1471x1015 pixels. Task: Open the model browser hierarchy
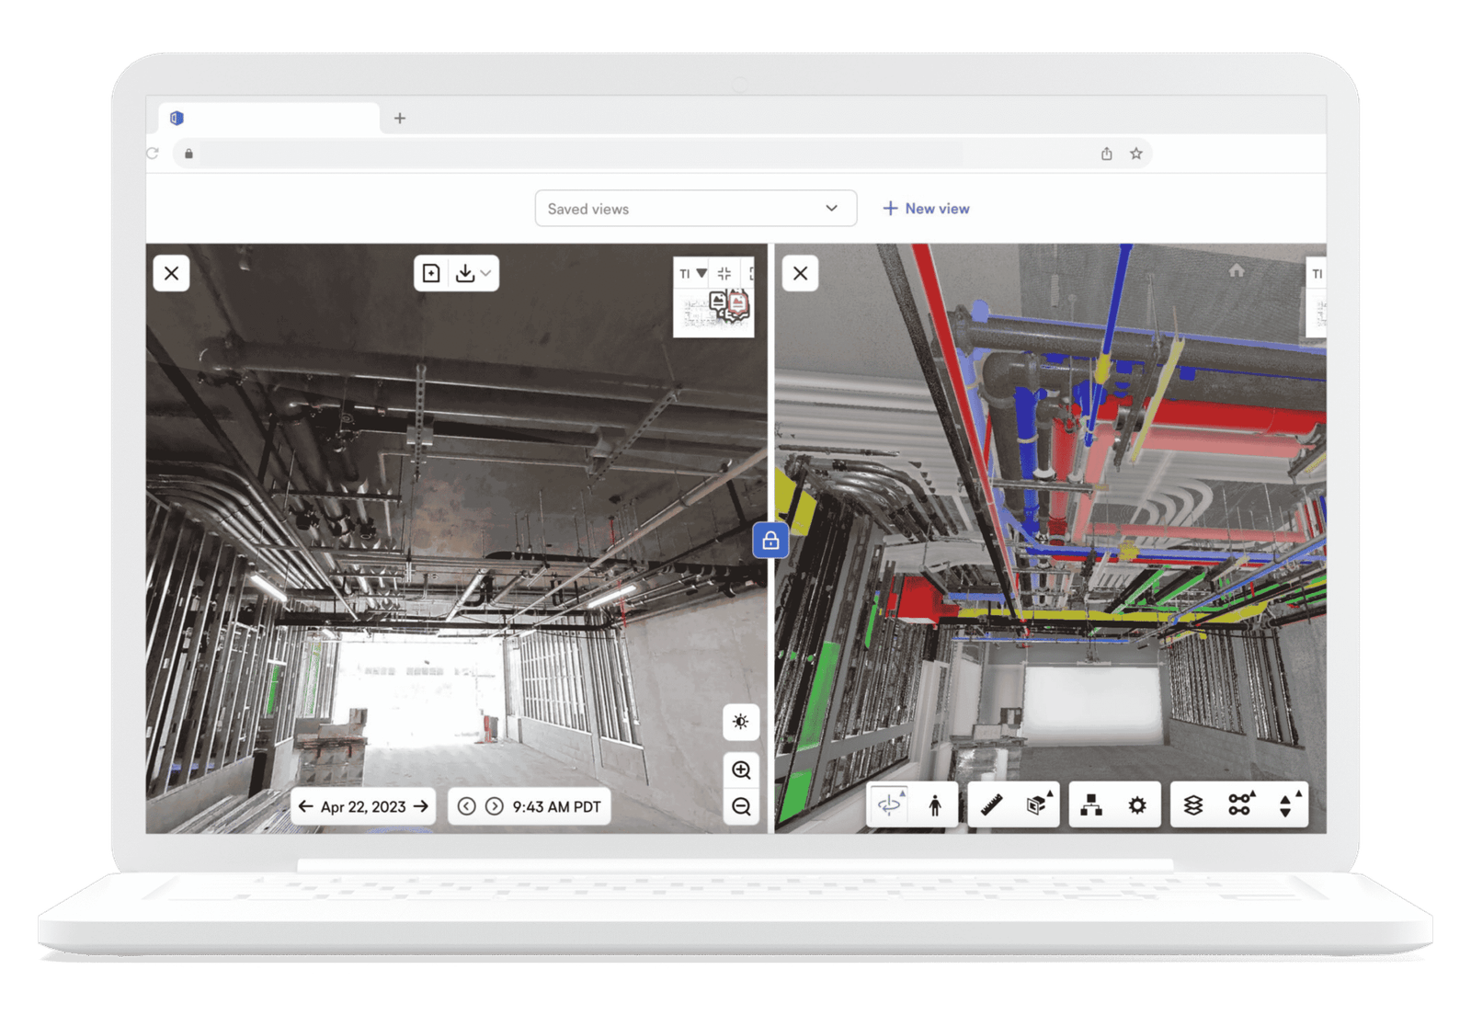(1091, 805)
